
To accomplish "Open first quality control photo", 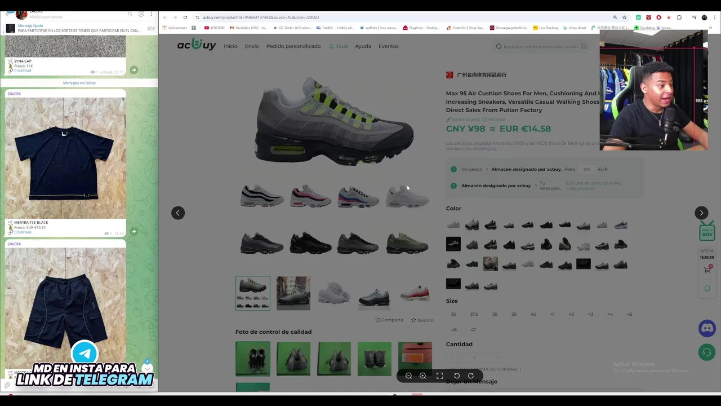I will 253,359.
